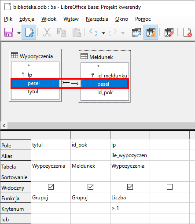Open the Widok menu
This screenshot has height=224, width=195.
pos(49,19)
